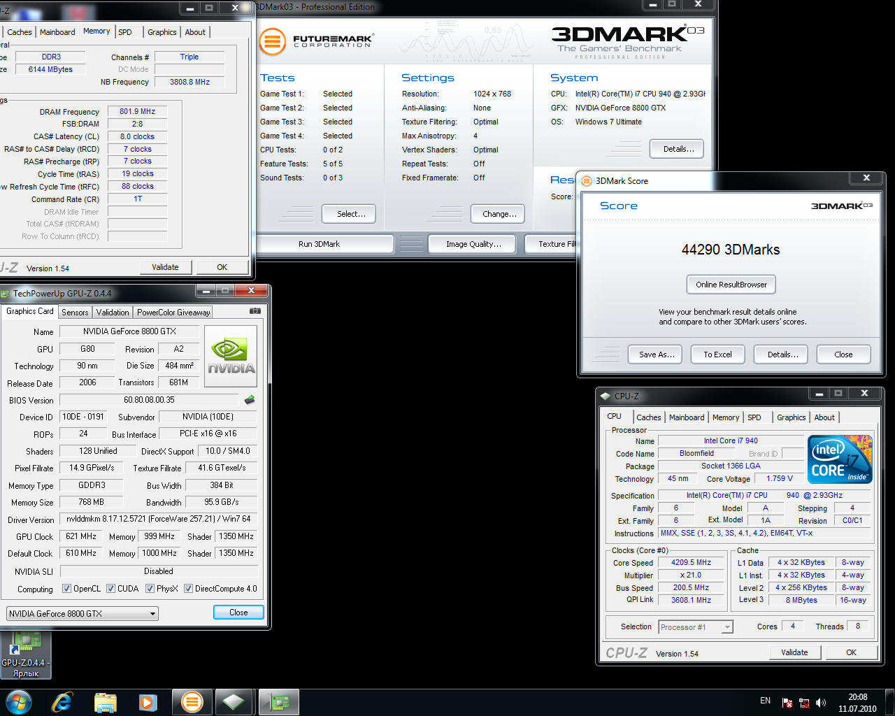Open the Processor #1 selection dropdown
Image resolution: width=895 pixels, height=716 pixels.
(x=696, y=627)
